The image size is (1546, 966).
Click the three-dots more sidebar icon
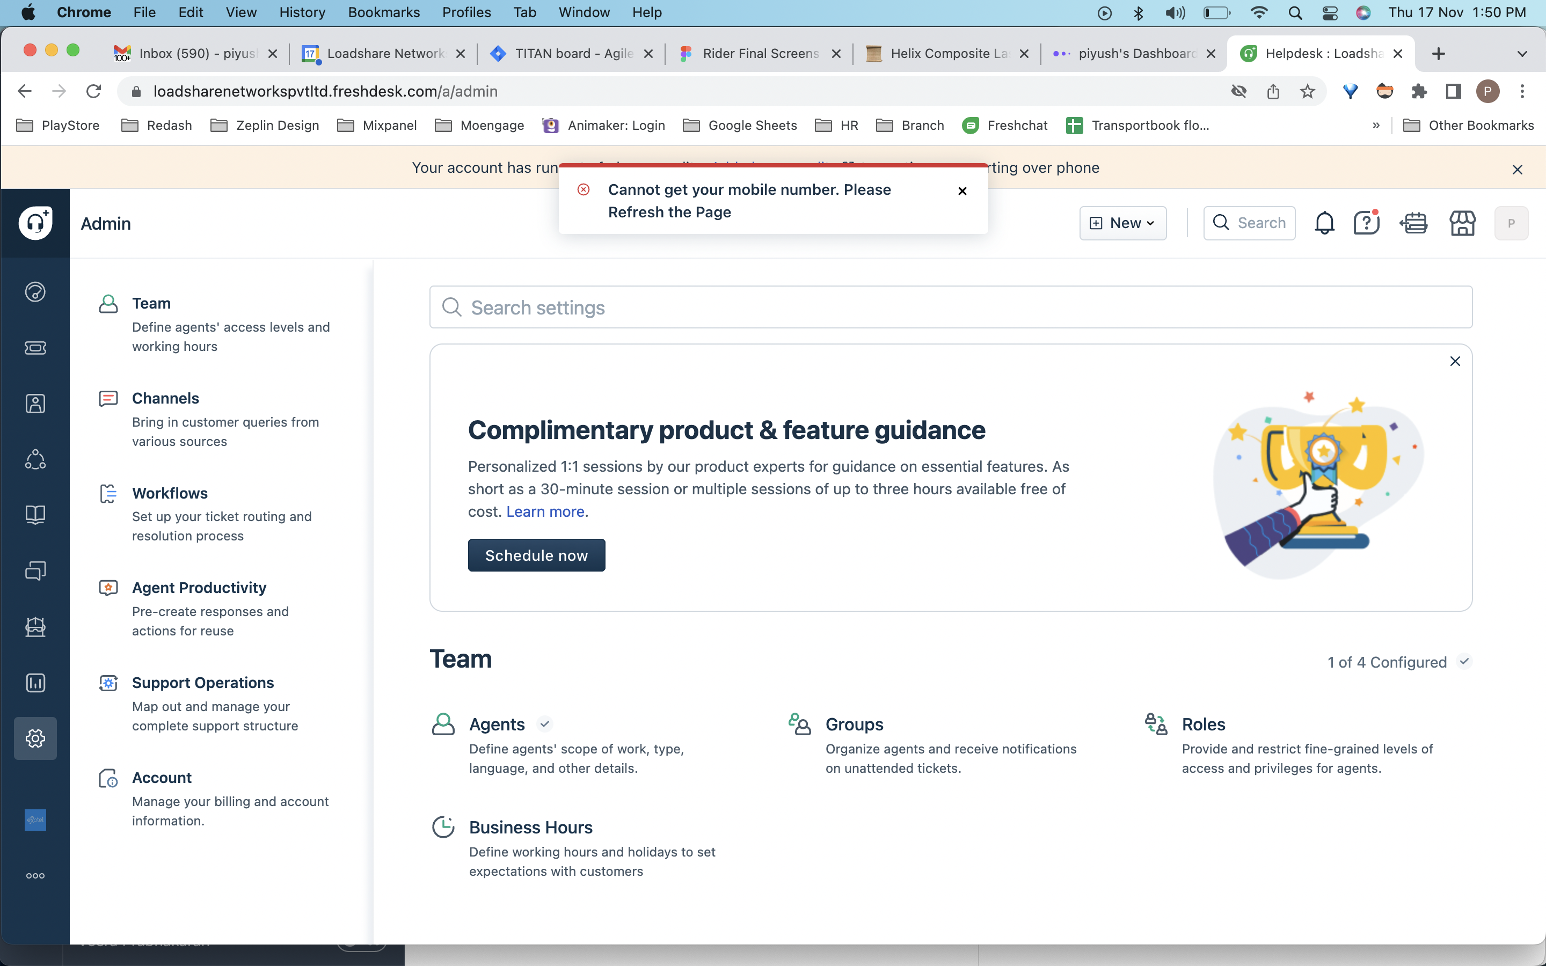pos(35,875)
